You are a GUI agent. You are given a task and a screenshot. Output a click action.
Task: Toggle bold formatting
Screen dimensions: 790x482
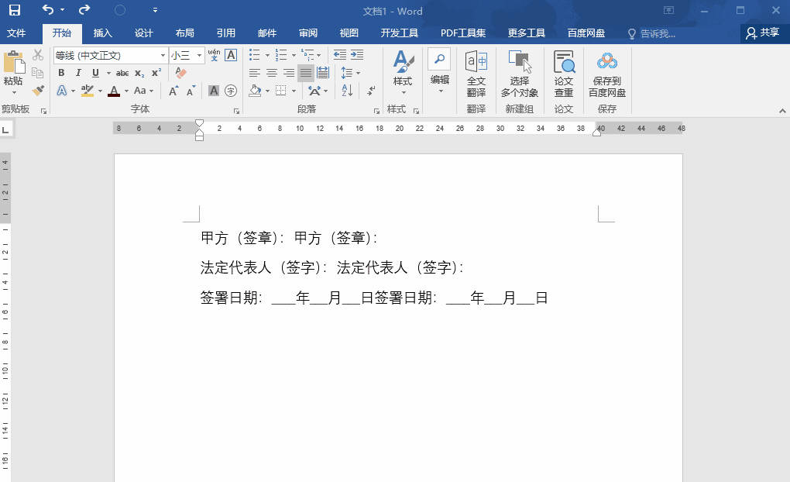point(62,72)
